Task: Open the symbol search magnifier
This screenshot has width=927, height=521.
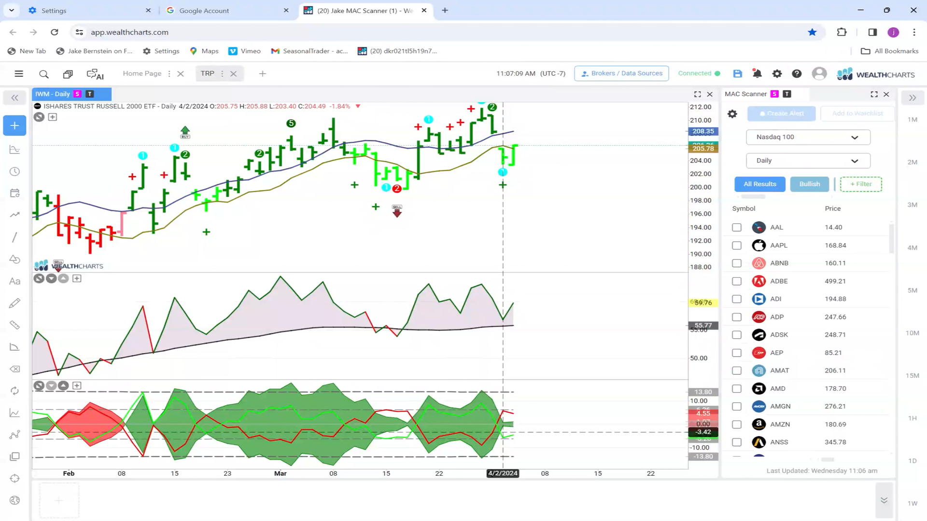Action: [x=44, y=74]
